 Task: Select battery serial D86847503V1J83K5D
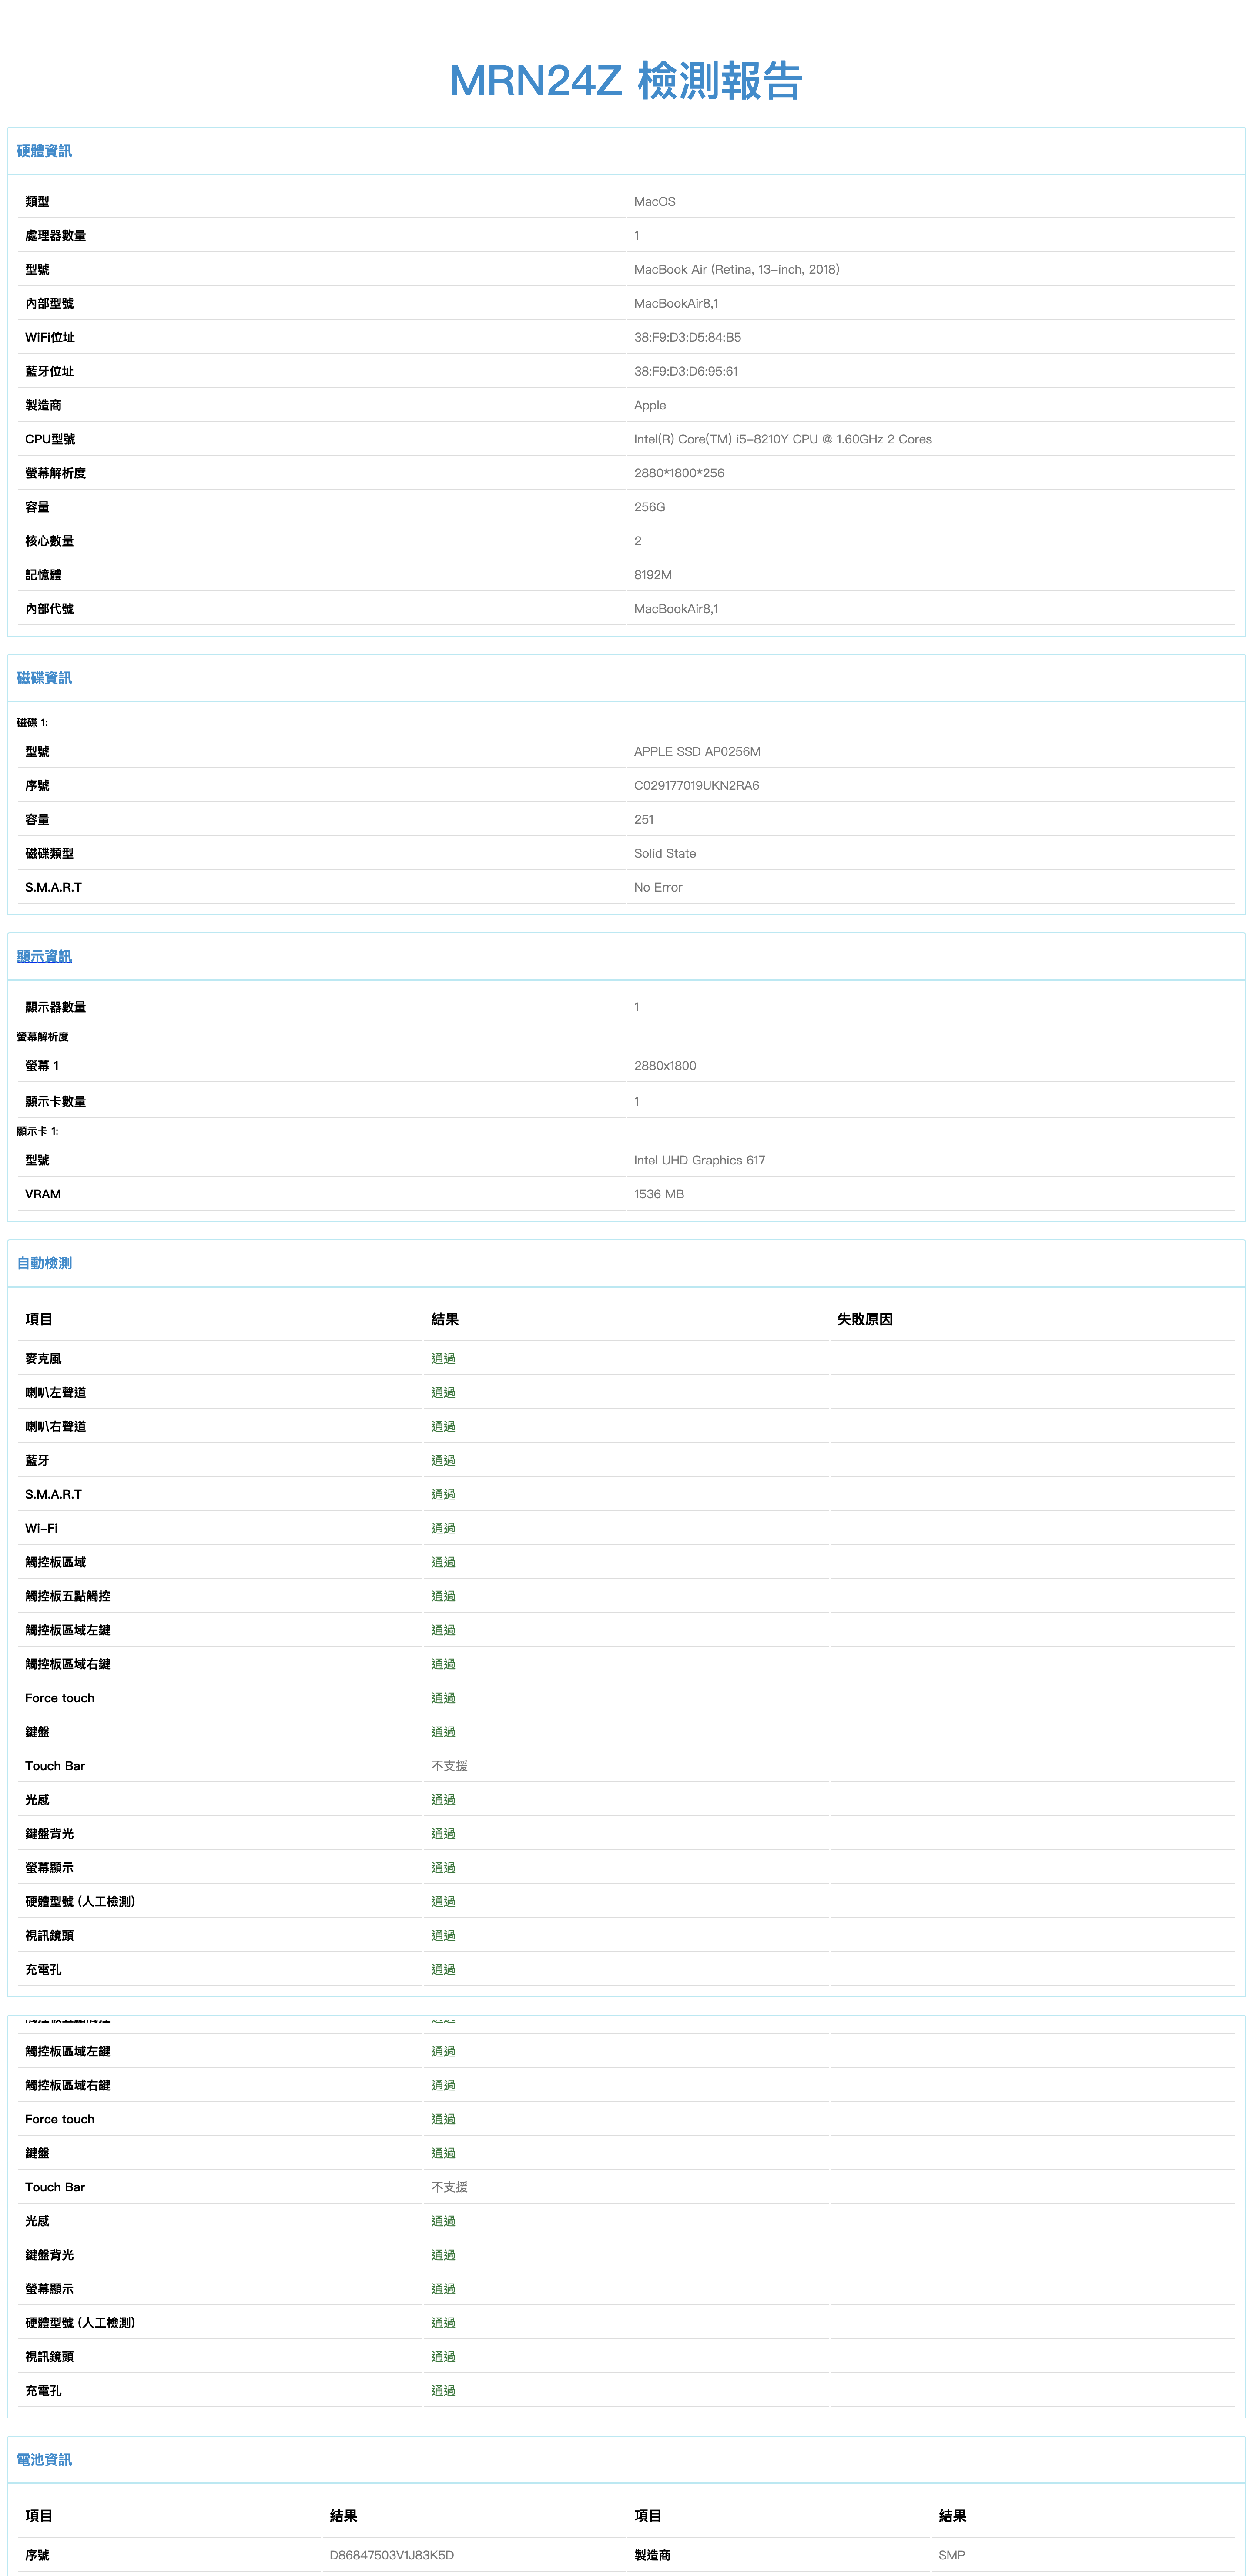click(x=391, y=2555)
